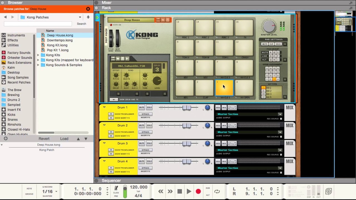Start playback with the Play button
Viewport: 356px width, 200px height.
click(189, 191)
